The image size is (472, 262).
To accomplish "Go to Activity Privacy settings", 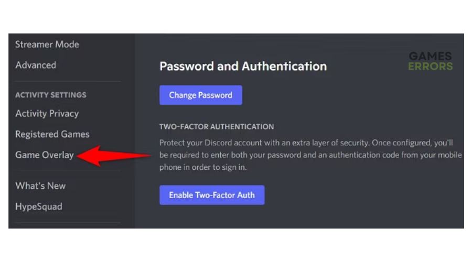I will [47, 113].
